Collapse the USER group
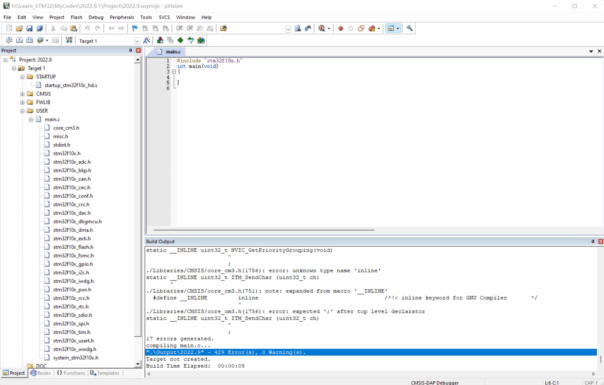 tap(22, 110)
